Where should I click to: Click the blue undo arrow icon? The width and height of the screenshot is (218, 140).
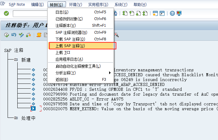click(14, 35)
